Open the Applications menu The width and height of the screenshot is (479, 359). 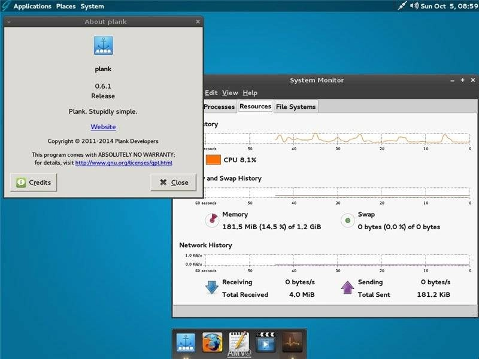click(x=32, y=6)
